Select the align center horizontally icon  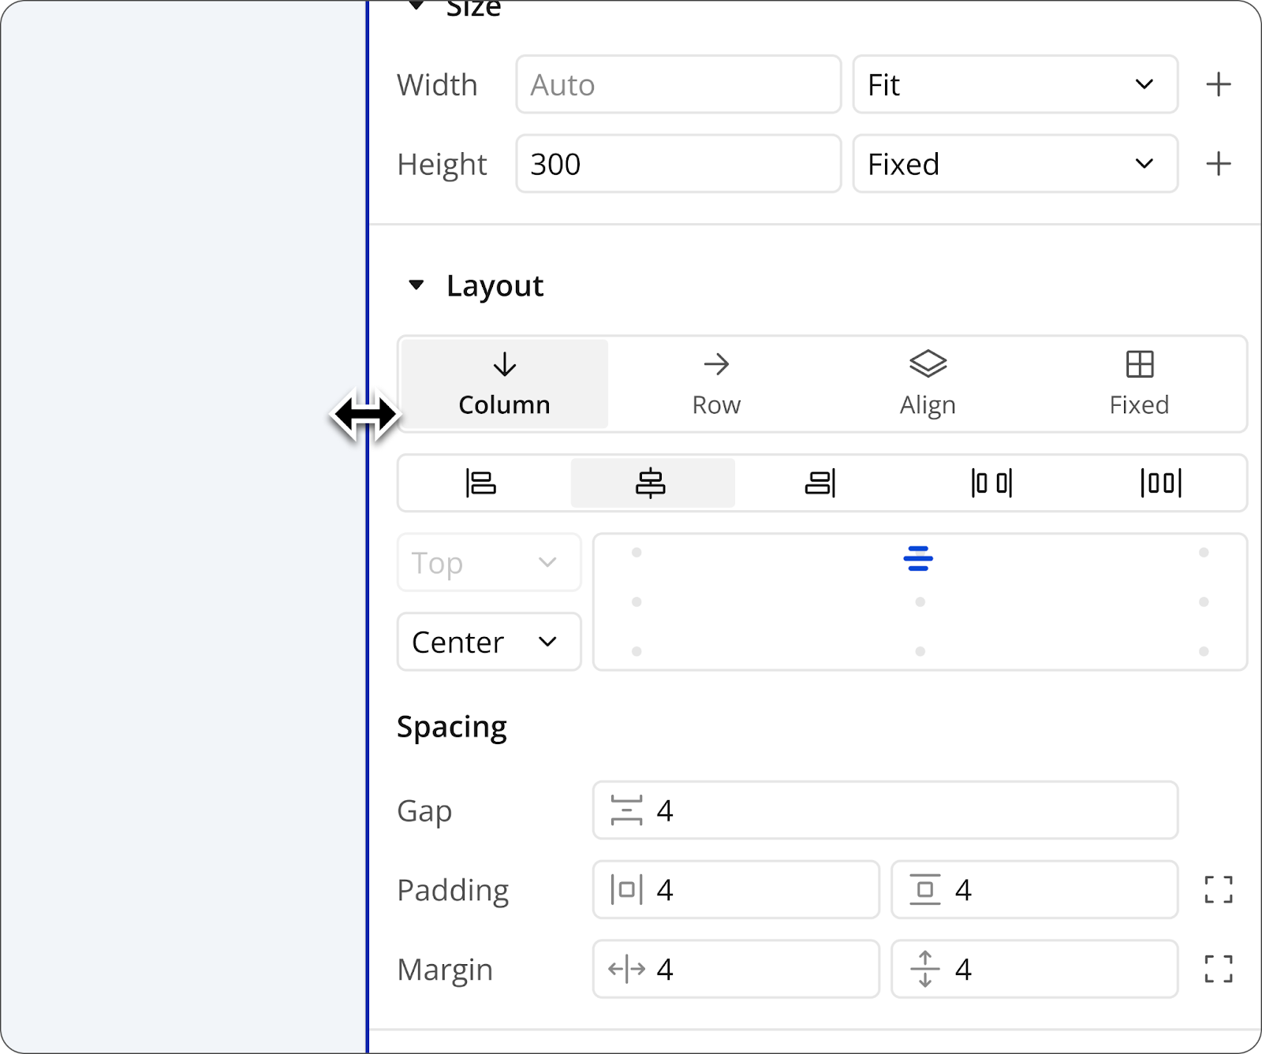[x=651, y=482]
